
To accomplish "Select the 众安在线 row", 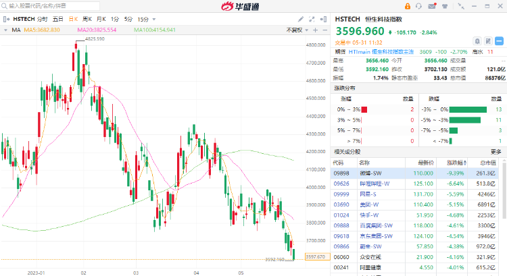I will pyautogui.click(x=415, y=257).
